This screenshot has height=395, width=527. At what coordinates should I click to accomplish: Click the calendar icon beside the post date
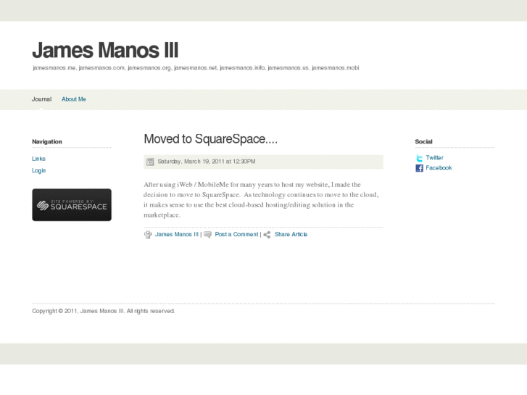[x=150, y=162]
